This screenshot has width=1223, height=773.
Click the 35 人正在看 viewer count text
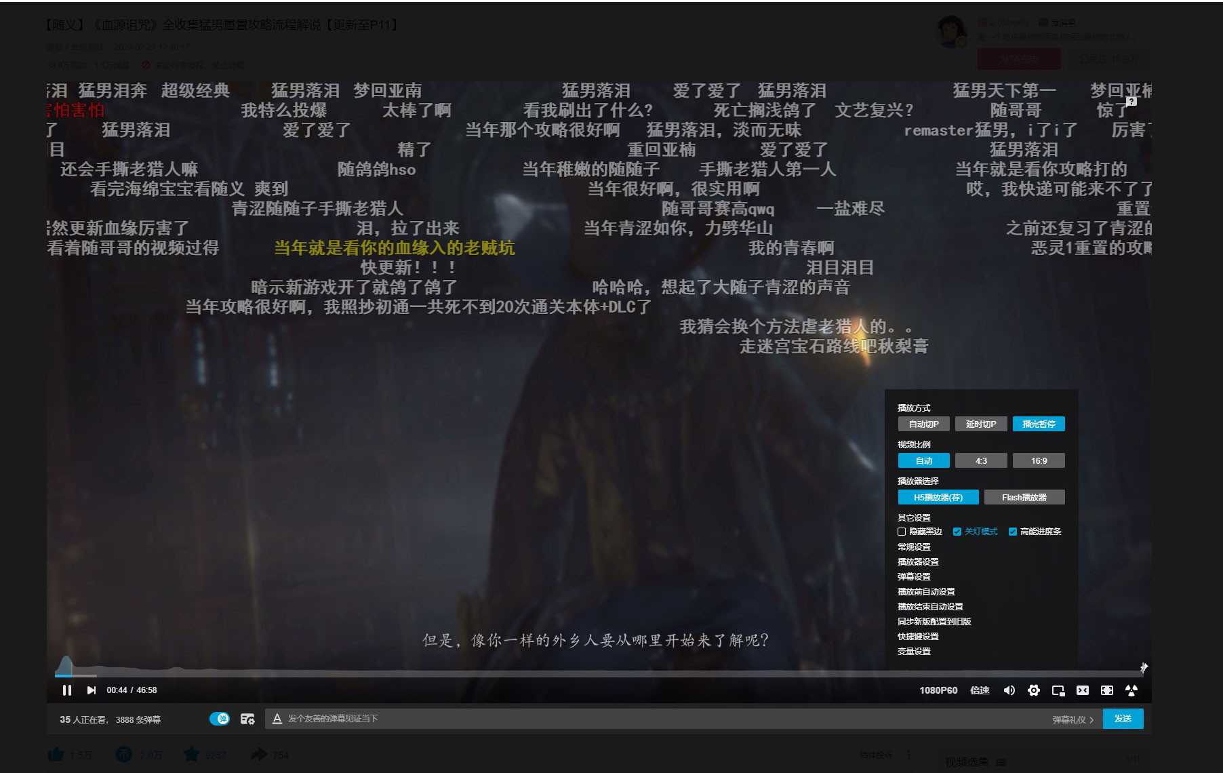point(83,719)
